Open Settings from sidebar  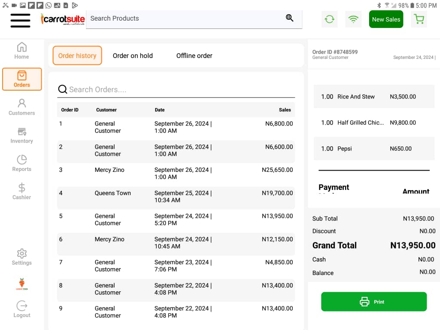[21, 257]
